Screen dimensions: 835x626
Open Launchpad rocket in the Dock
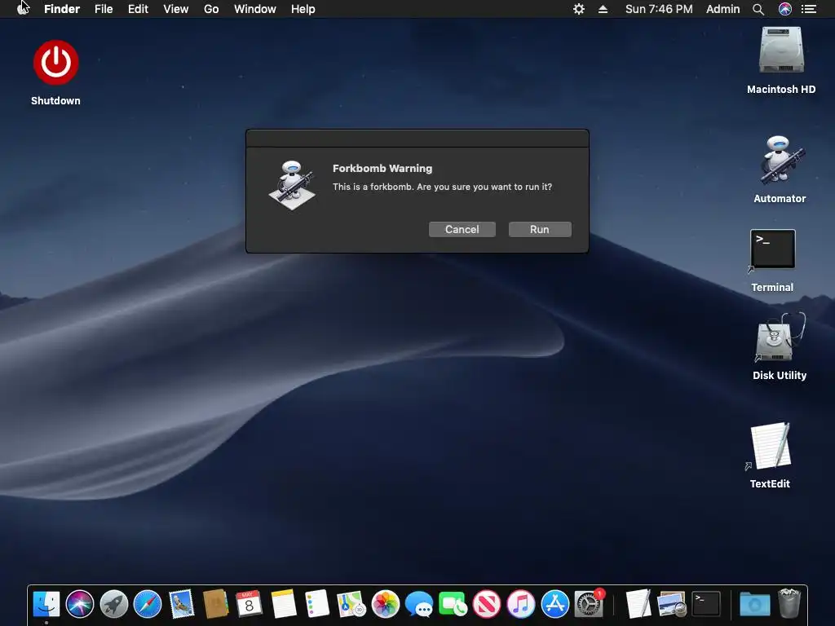pos(114,604)
